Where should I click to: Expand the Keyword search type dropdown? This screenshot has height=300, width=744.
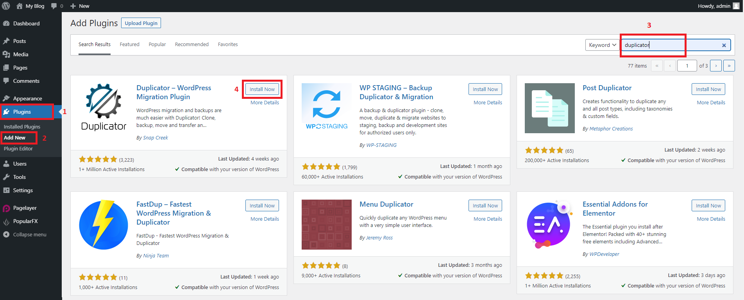pyautogui.click(x=602, y=45)
